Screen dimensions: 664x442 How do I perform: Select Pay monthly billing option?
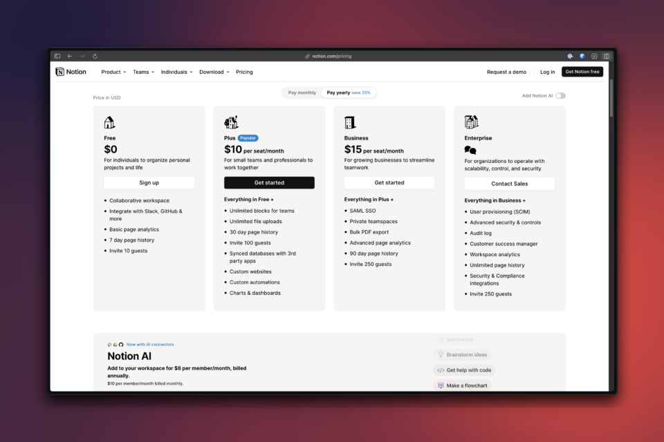[302, 93]
